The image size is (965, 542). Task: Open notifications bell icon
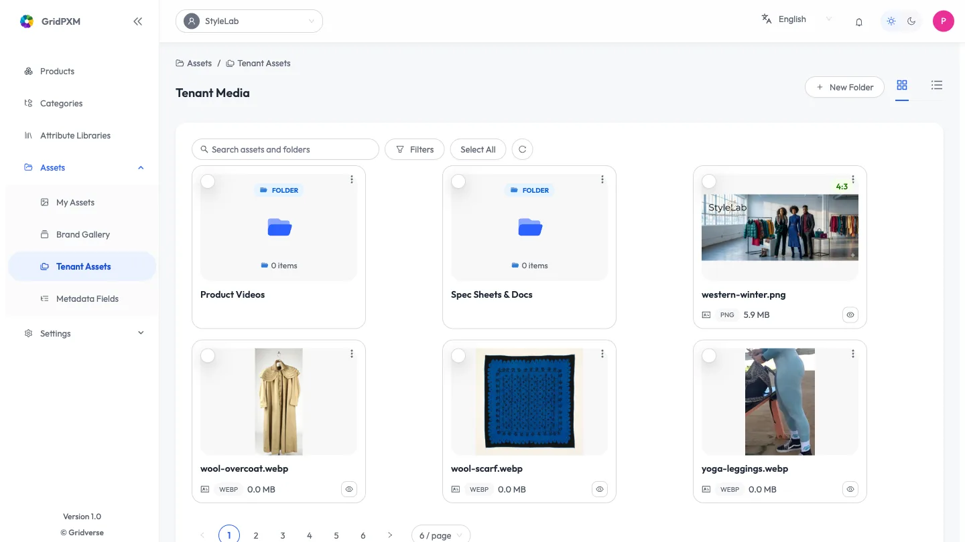859,21
